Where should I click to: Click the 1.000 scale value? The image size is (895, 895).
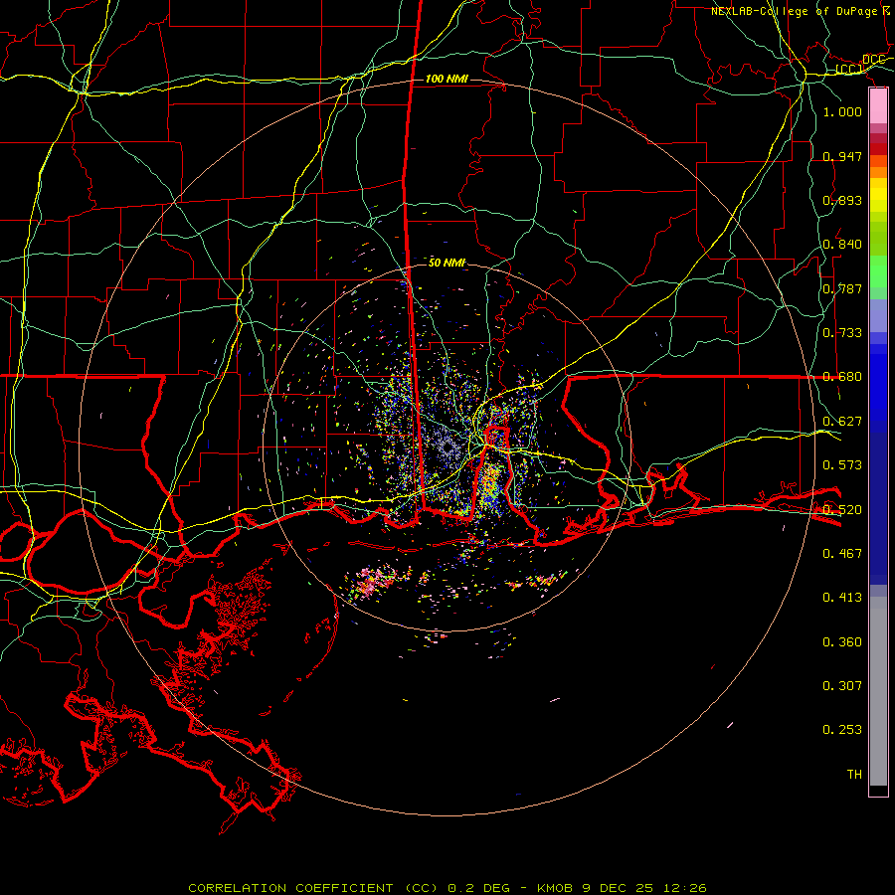(x=842, y=111)
